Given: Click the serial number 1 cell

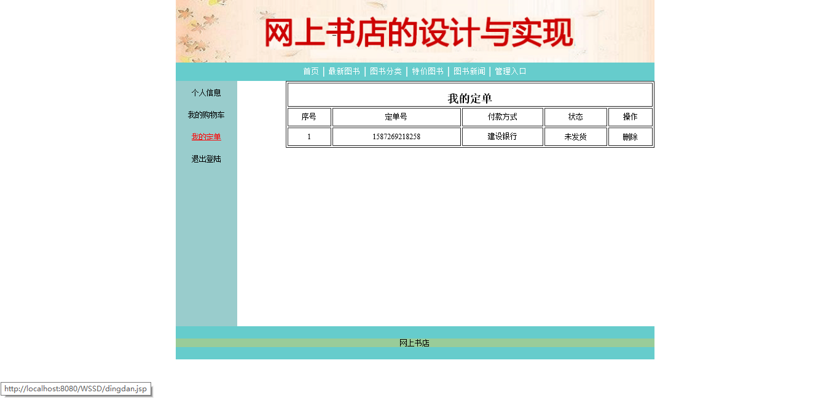Looking at the screenshot, I should coord(309,137).
